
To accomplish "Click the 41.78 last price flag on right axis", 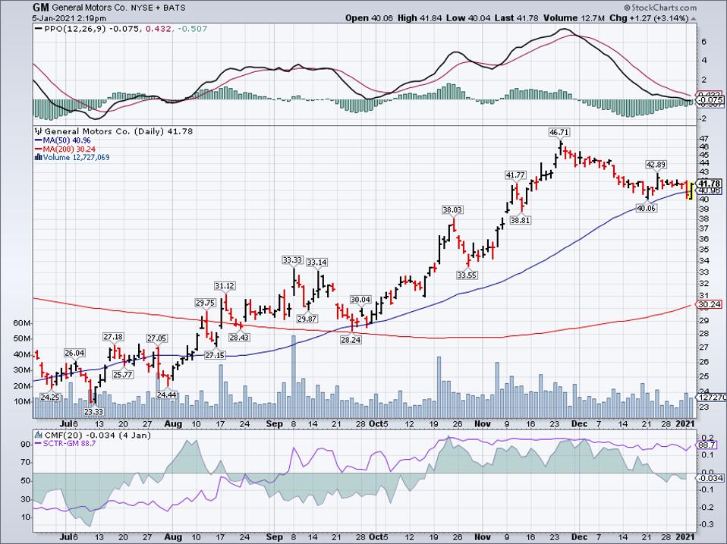I will coord(710,184).
